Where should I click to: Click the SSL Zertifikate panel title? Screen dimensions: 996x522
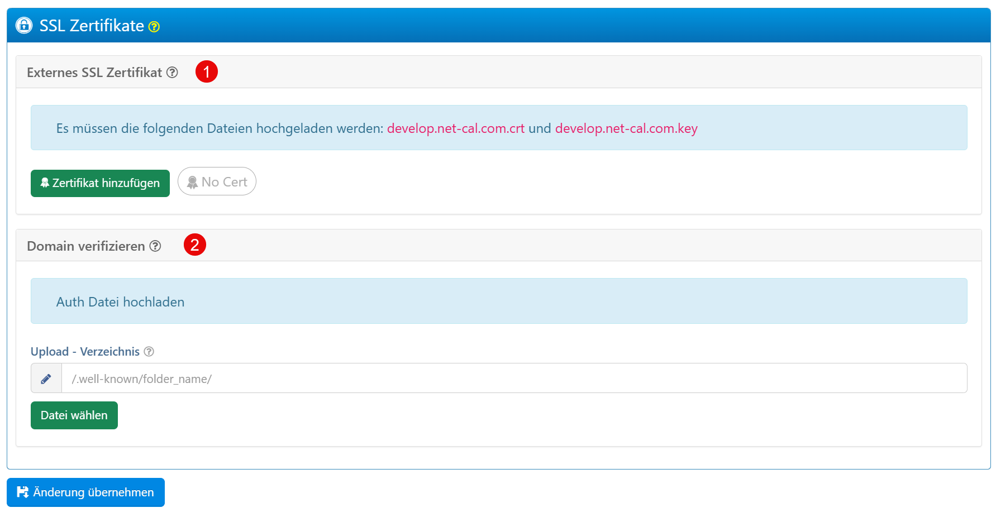point(92,26)
